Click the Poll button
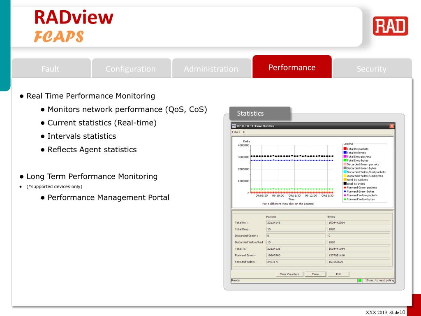Screen dimensions: 421x316 pos(338,274)
